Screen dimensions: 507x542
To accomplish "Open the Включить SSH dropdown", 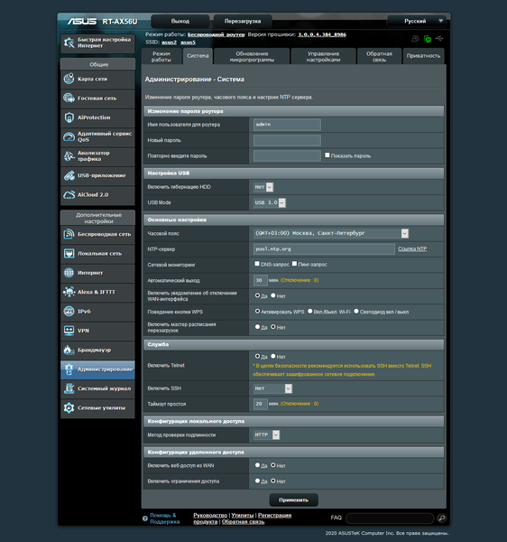I will tap(272, 388).
